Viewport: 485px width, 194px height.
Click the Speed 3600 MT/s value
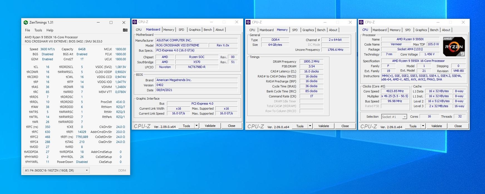click(48, 49)
